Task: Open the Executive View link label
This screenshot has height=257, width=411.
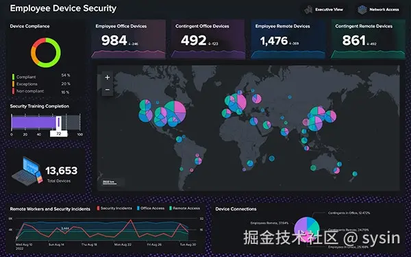Action: [x=329, y=10]
